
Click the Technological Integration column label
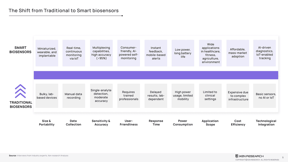point(266,123)
